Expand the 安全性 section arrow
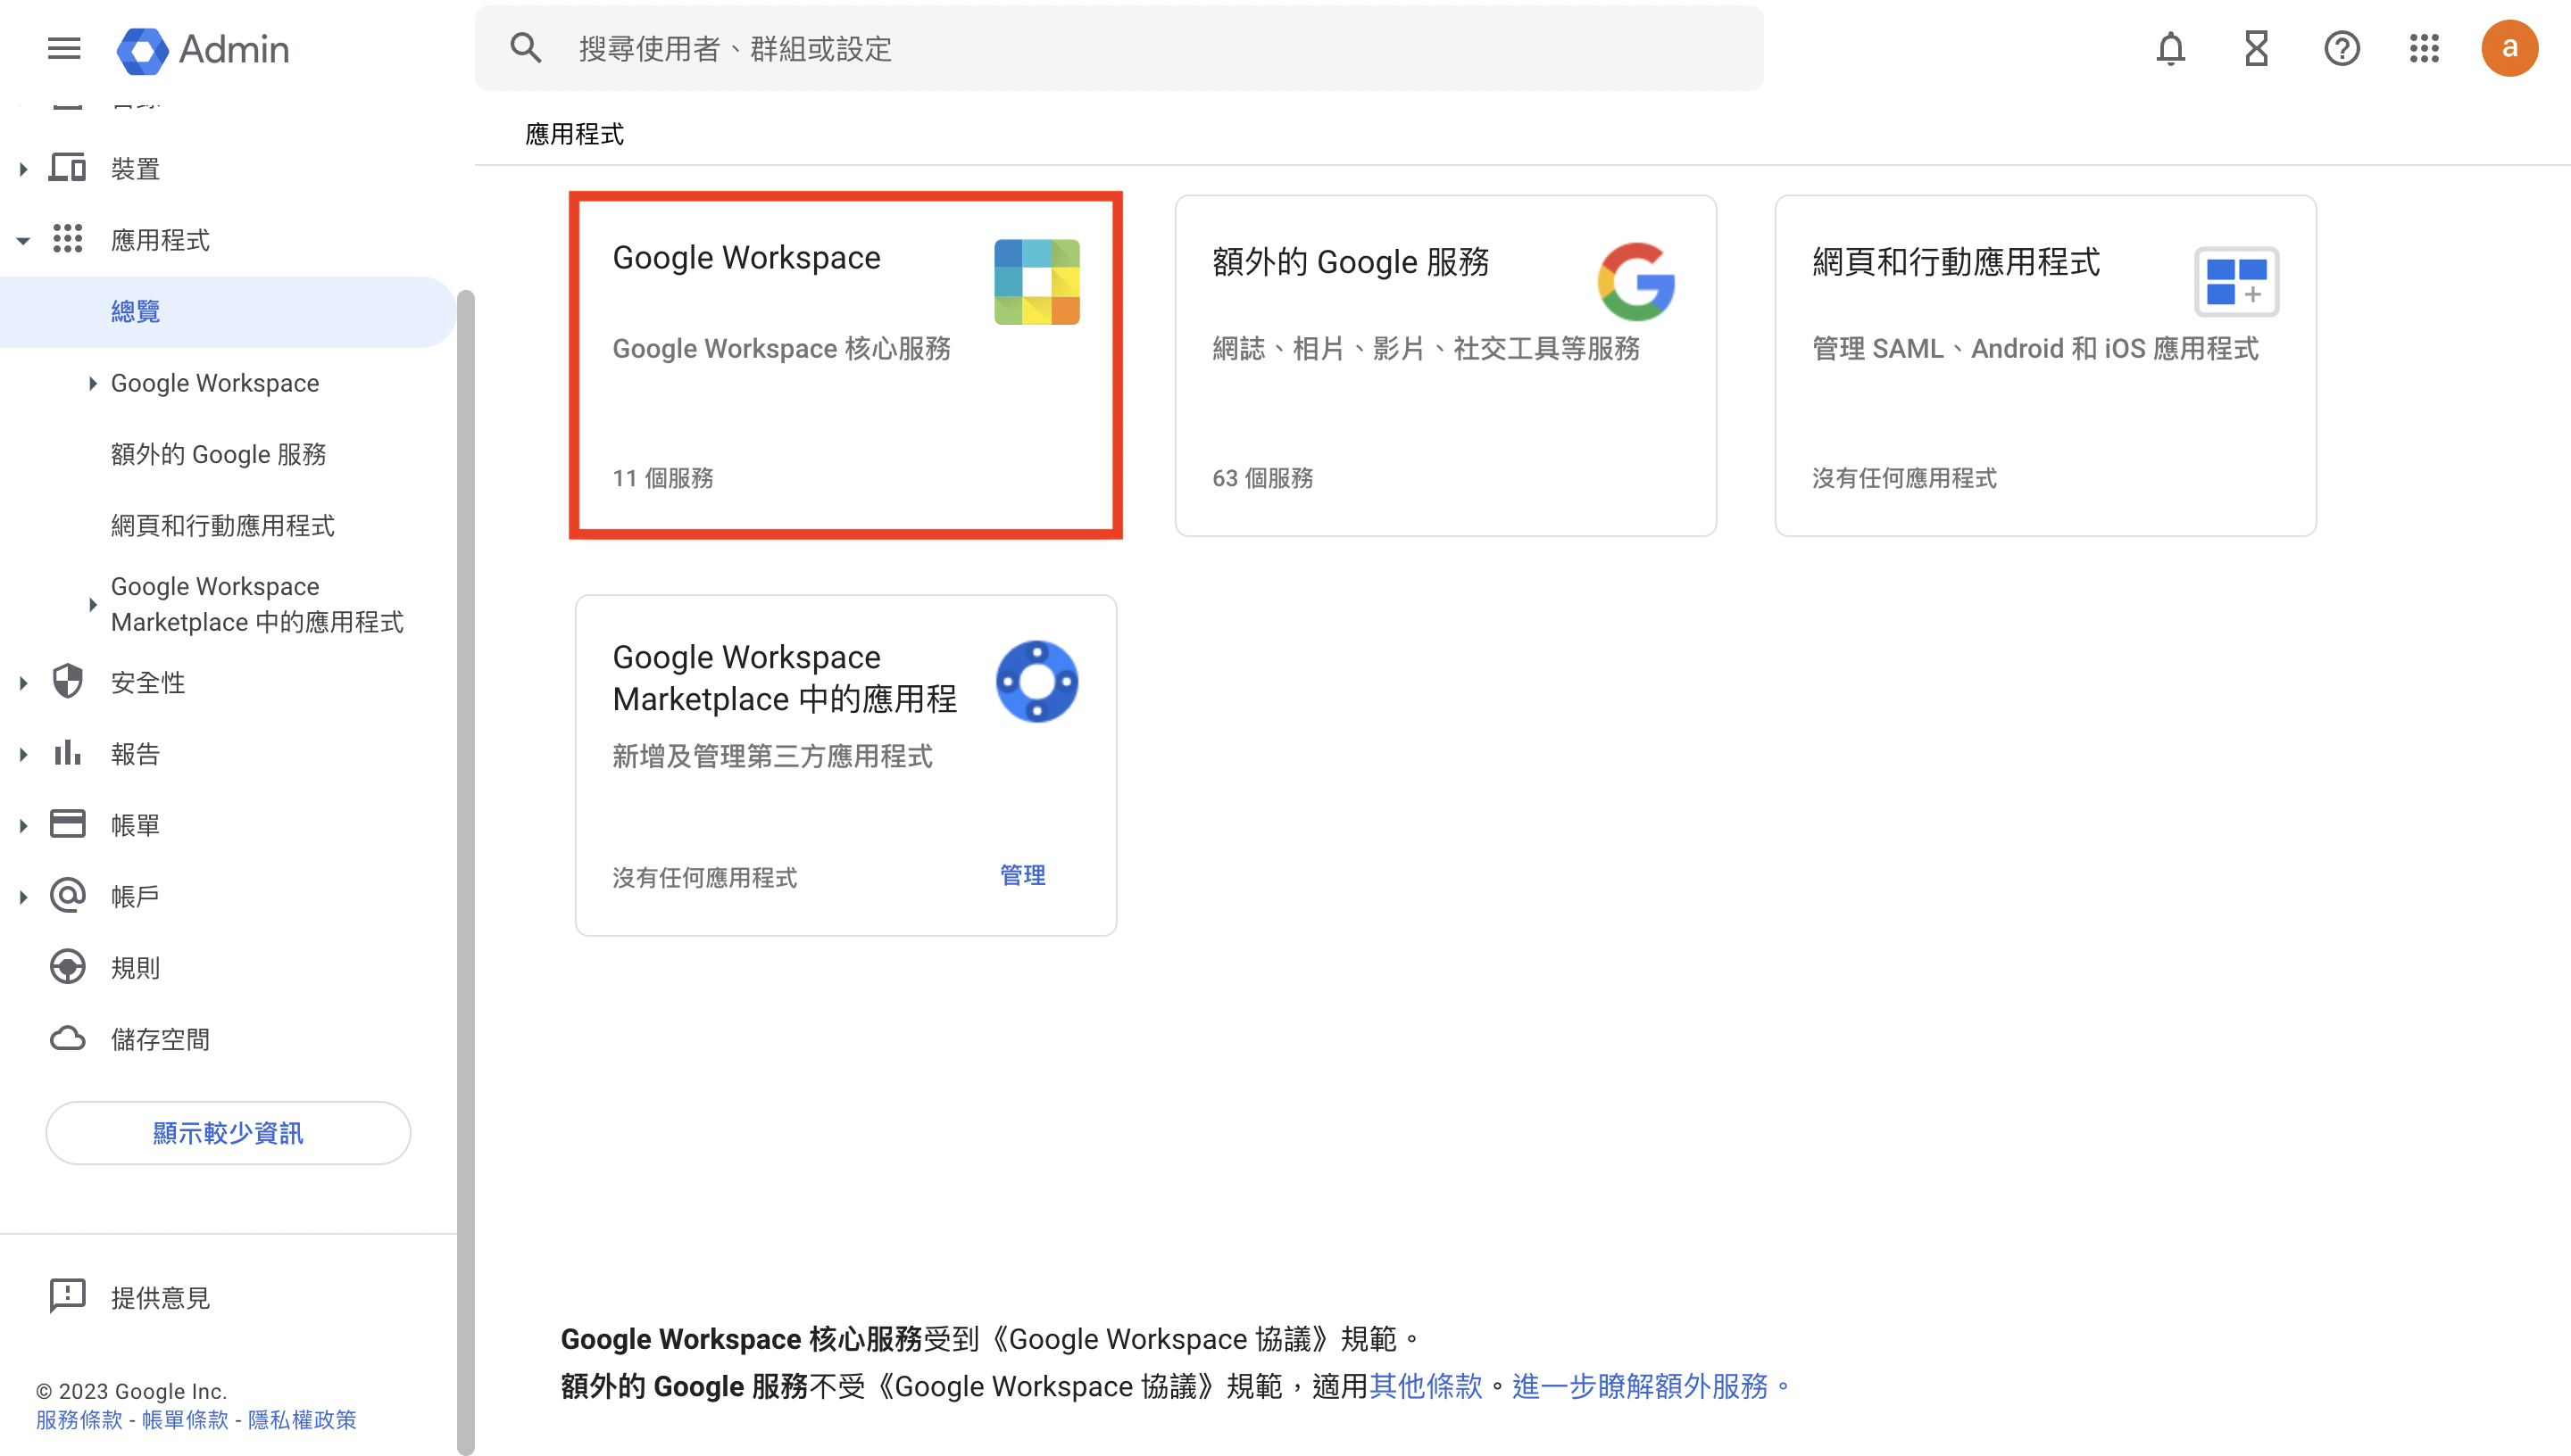Image resolution: width=2571 pixels, height=1456 pixels. pos(23,683)
